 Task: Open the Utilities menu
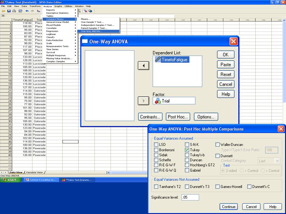(x=69, y=6)
